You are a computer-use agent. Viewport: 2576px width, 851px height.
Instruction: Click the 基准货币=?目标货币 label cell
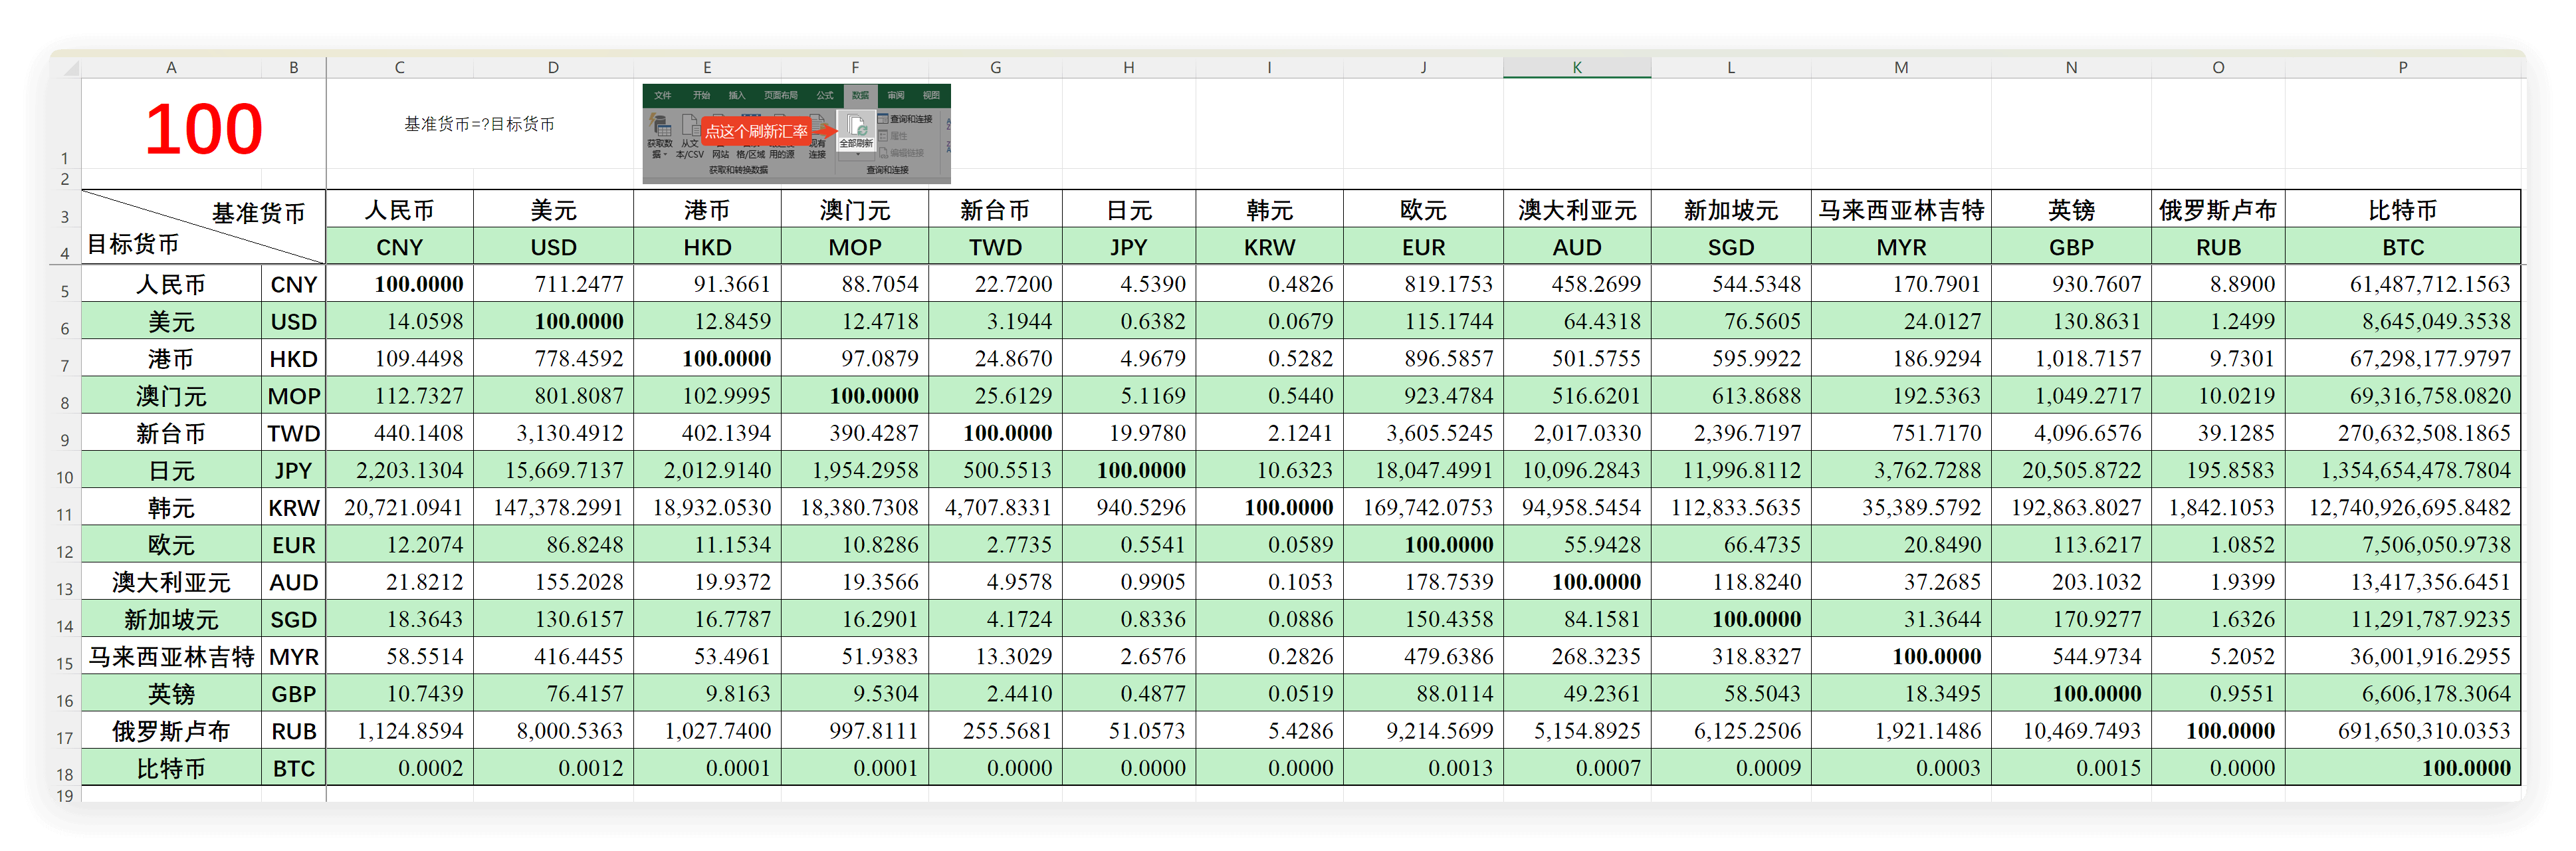(x=479, y=124)
